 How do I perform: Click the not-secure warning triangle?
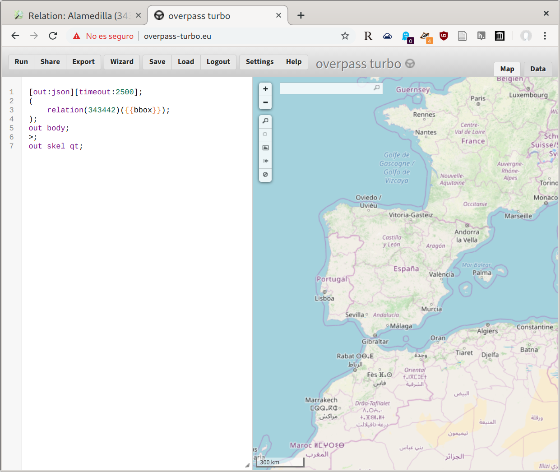(x=77, y=36)
